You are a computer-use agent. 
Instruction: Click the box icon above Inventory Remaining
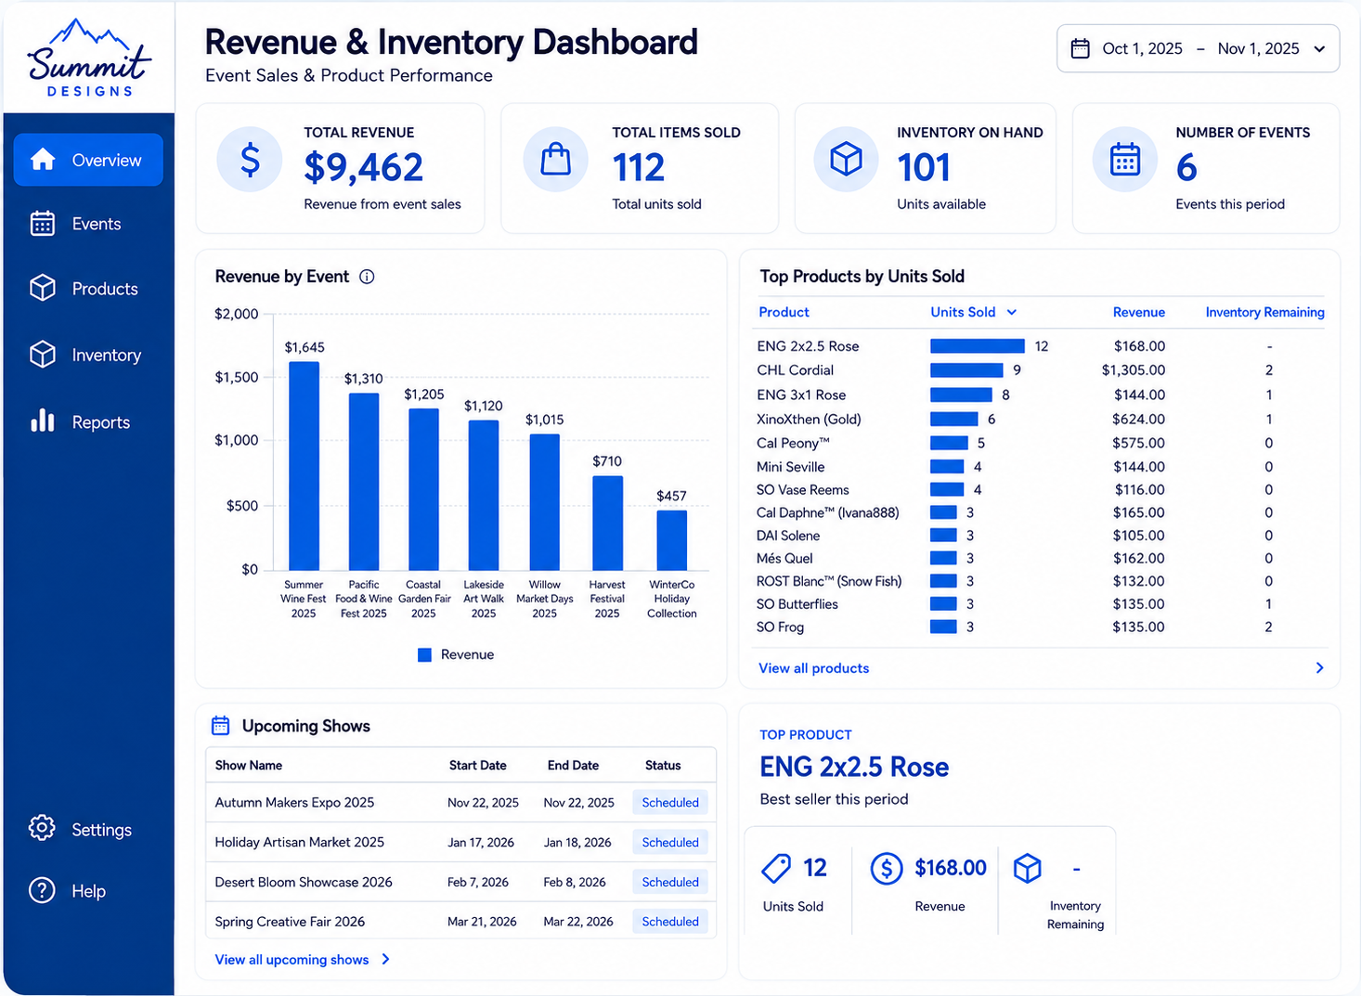(1027, 869)
